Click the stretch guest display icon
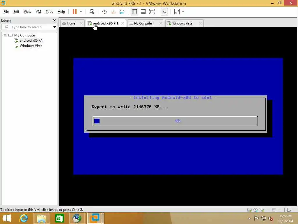 [177, 12]
